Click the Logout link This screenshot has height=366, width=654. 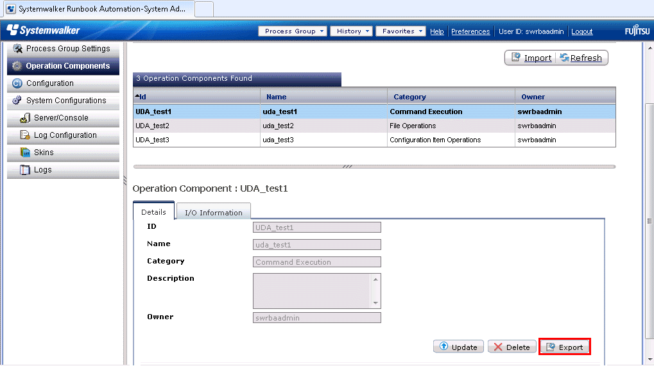[582, 31]
